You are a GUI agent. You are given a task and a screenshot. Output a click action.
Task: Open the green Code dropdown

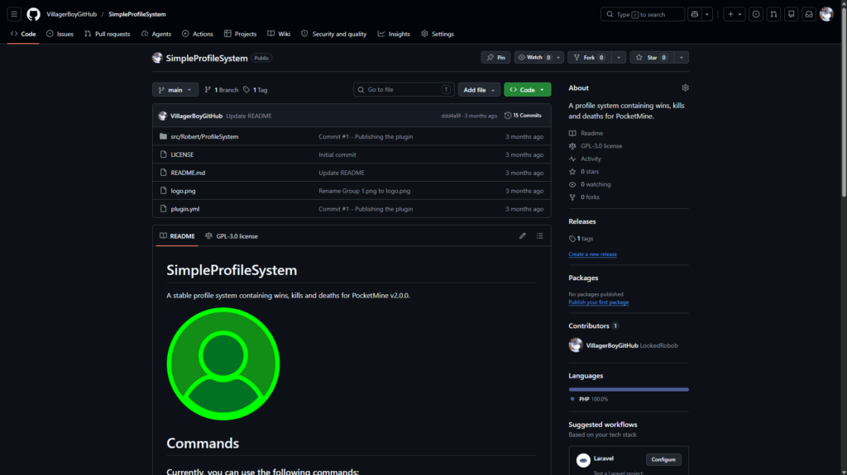click(x=527, y=89)
